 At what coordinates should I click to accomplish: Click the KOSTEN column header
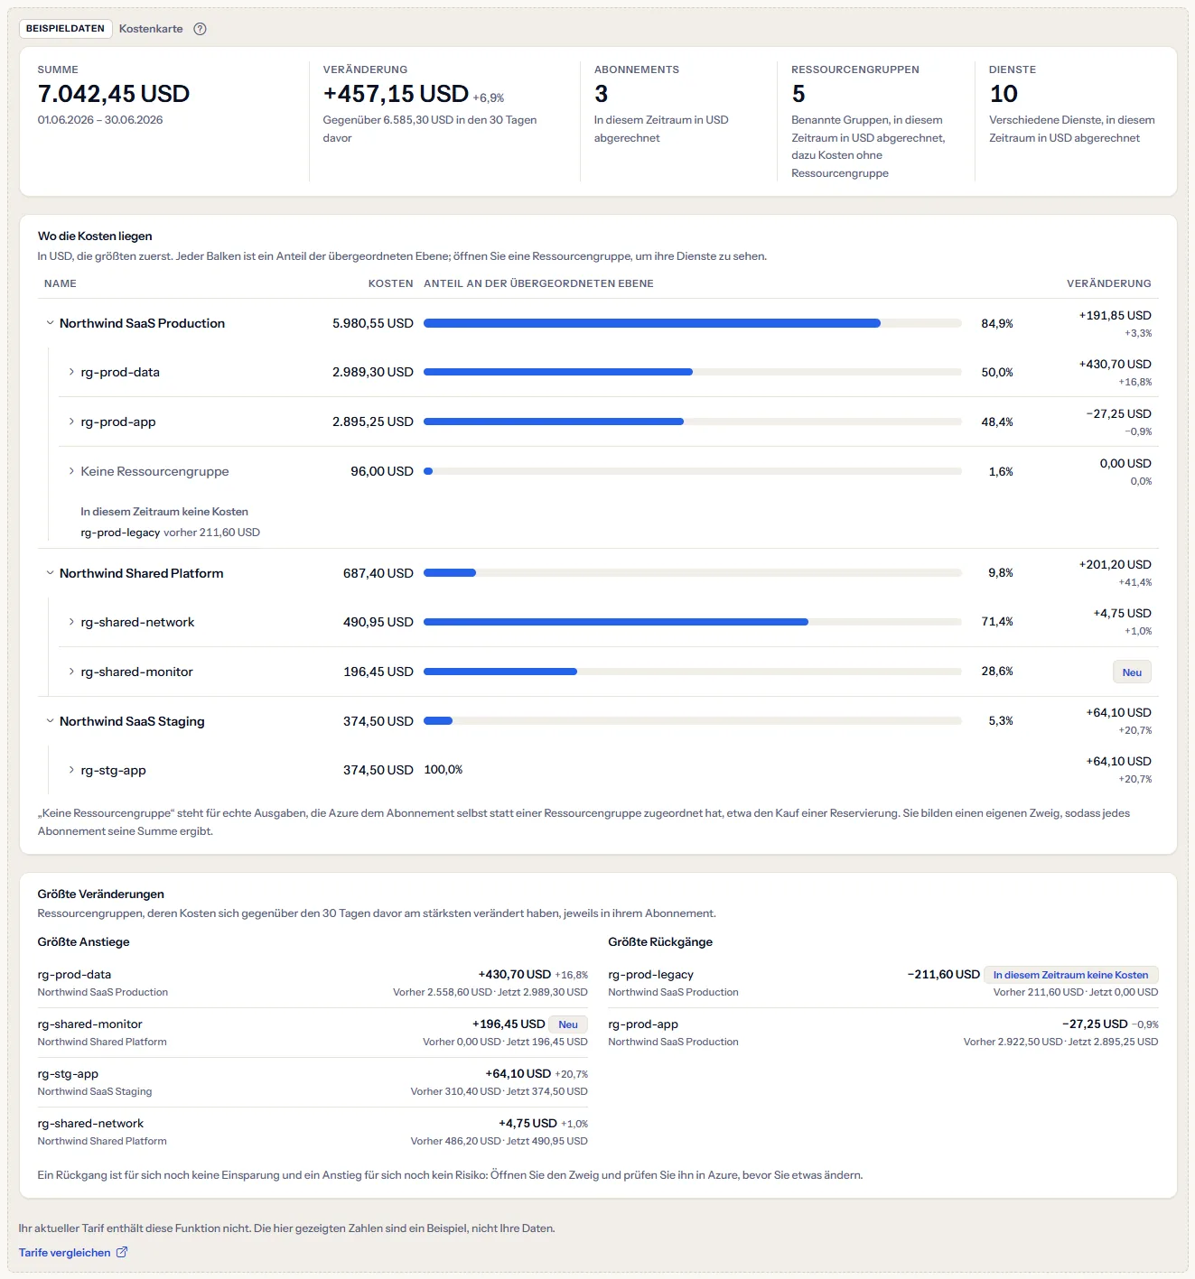click(391, 283)
